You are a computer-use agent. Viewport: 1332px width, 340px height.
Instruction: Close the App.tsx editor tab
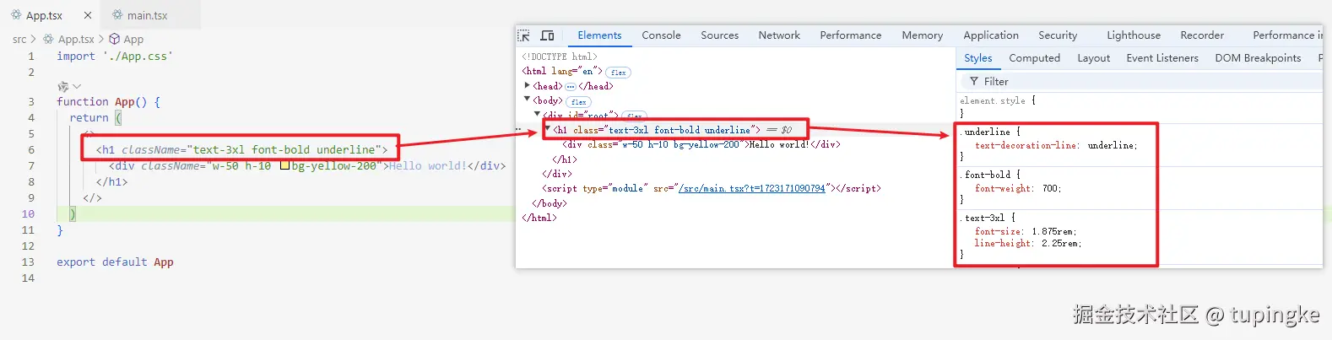pos(88,15)
